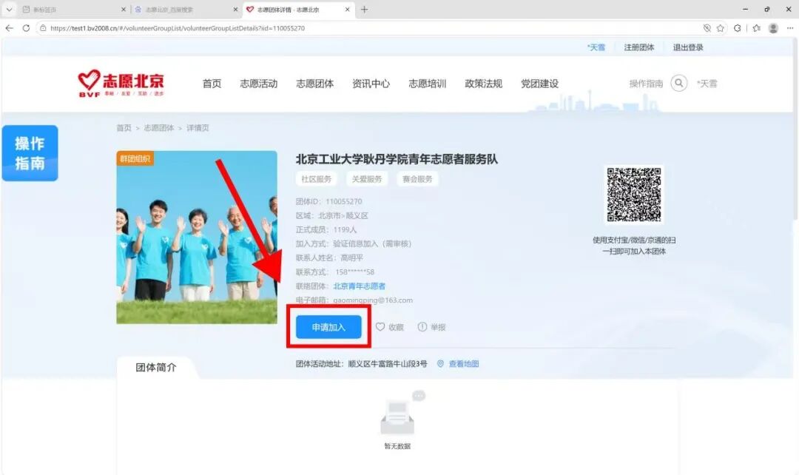Image resolution: width=799 pixels, height=475 pixels.
Task: Click the QR code image
Action: coord(634,194)
